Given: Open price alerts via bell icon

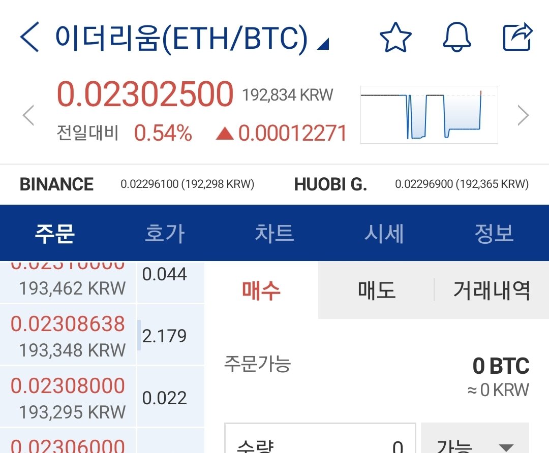Looking at the screenshot, I should tap(456, 38).
